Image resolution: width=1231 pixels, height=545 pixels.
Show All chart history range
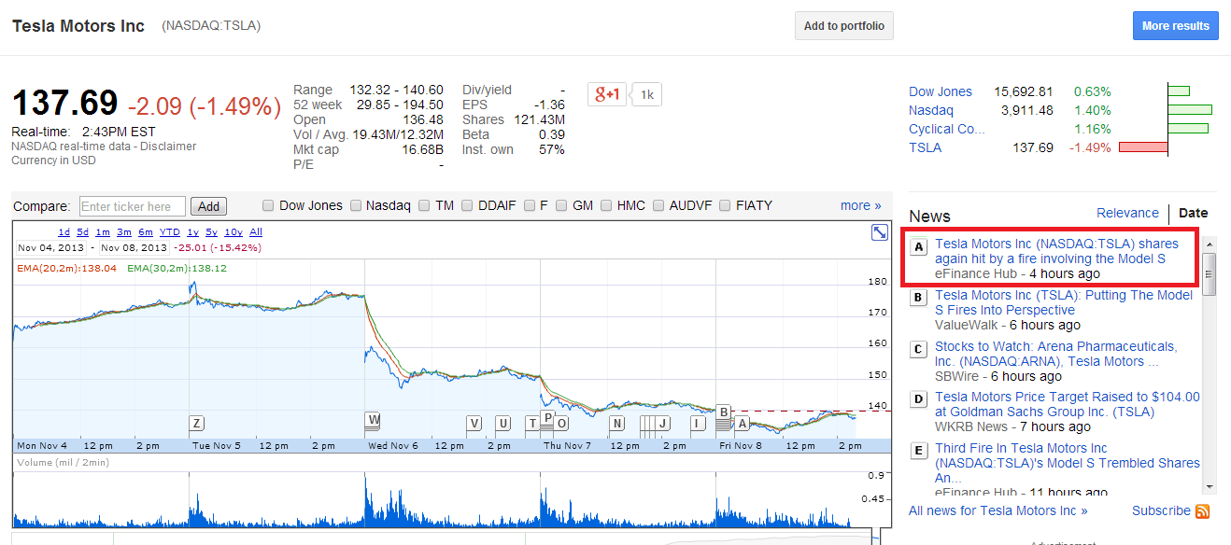pos(256,231)
